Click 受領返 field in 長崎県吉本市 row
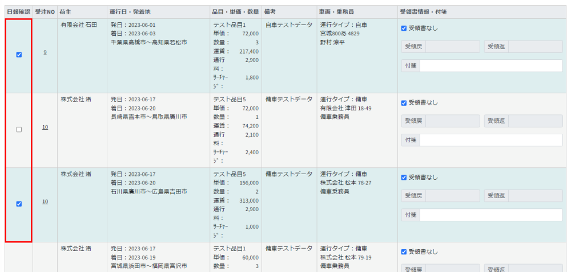This screenshot has width=571, height=272. pyautogui.click(x=534, y=121)
